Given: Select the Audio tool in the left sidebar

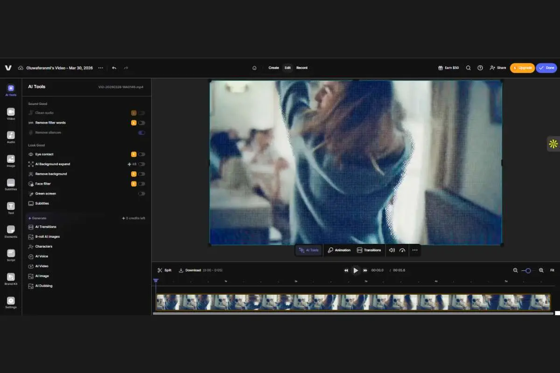Looking at the screenshot, I should point(10,137).
